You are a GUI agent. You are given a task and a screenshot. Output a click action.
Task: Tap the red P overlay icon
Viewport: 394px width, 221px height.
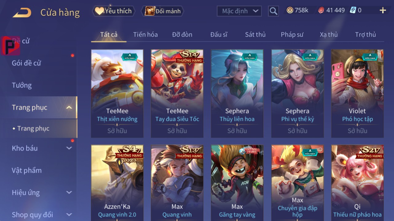click(10, 46)
